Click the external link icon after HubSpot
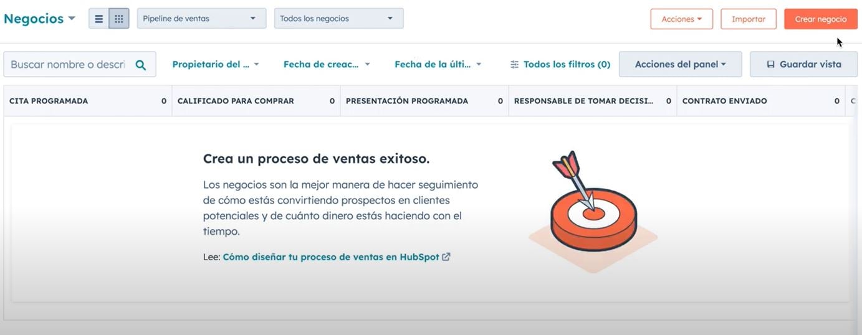 coord(446,257)
